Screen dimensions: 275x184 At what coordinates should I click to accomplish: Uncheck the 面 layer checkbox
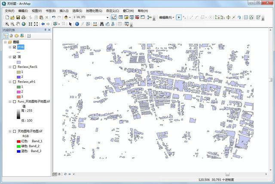click(x=15, y=57)
